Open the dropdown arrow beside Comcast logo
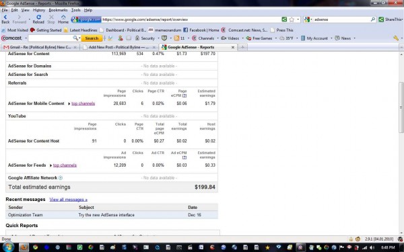 (26, 38)
